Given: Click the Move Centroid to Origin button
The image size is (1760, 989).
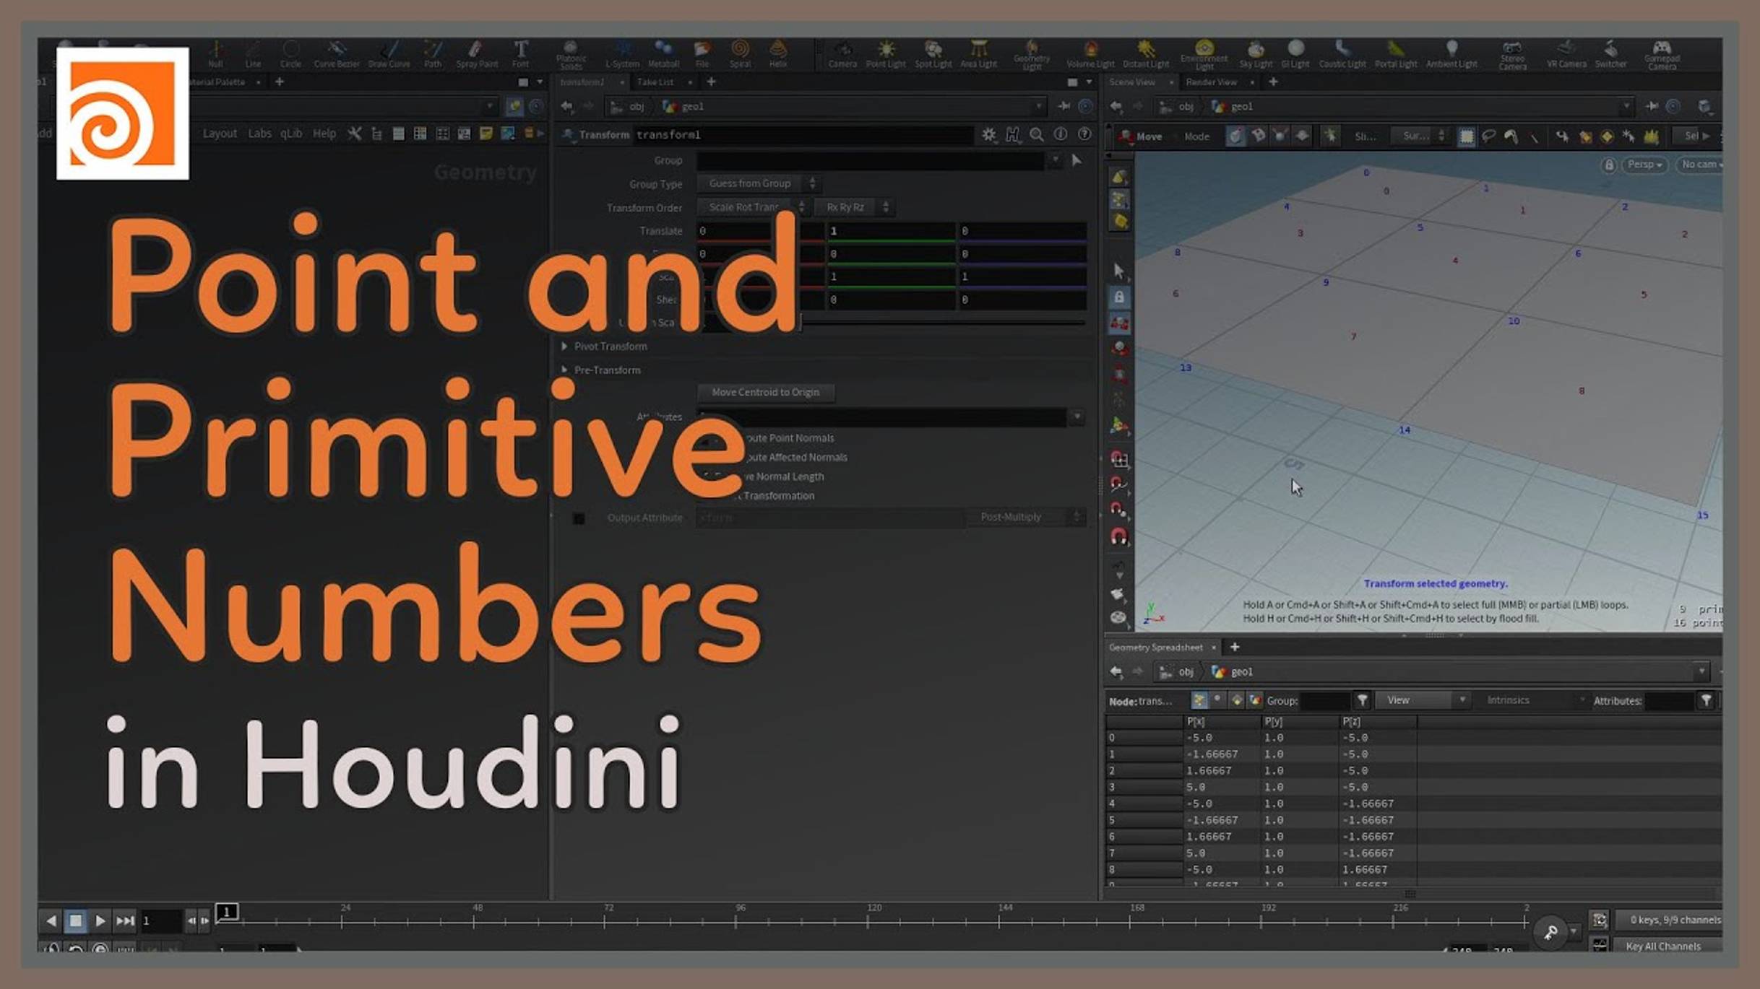Looking at the screenshot, I should [x=765, y=392].
